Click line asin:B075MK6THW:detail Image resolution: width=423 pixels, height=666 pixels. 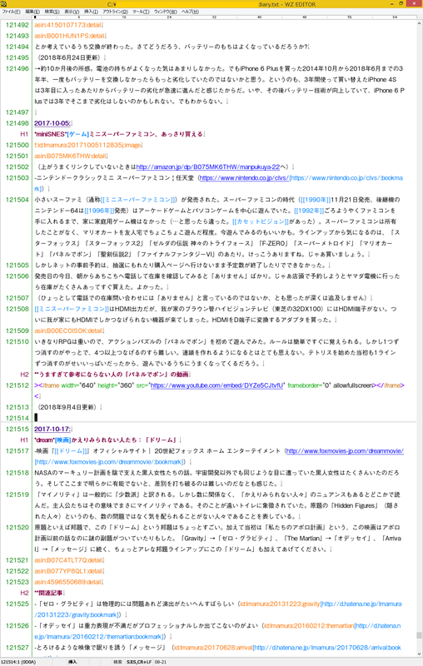[x=71, y=156]
